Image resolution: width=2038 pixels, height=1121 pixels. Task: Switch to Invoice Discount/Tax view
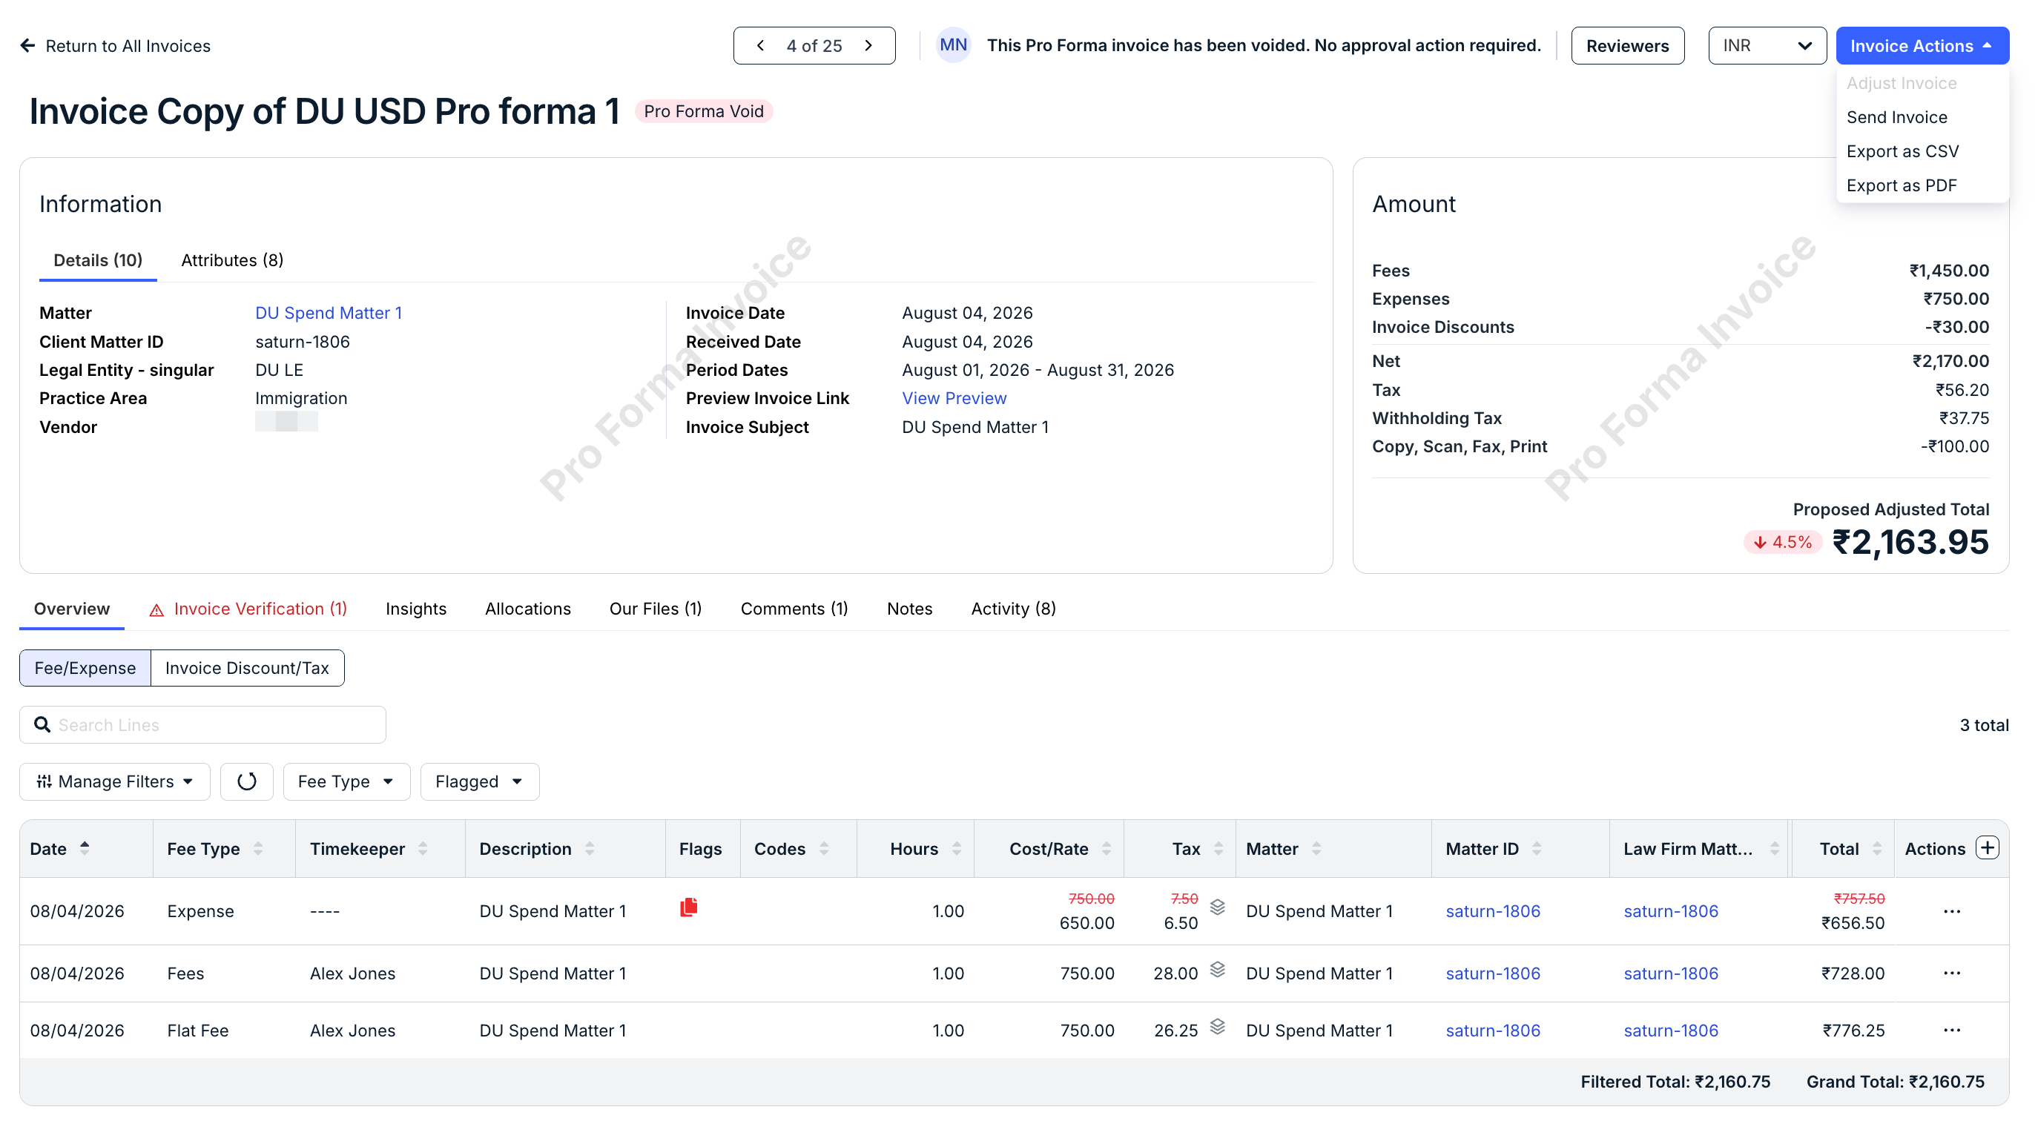coord(247,668)
